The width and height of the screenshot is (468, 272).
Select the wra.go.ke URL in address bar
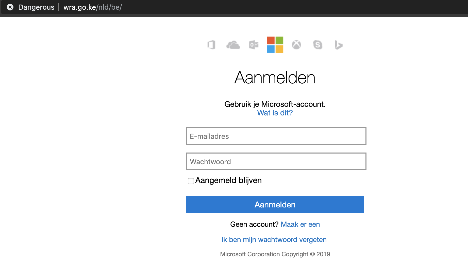pos(93,7)
